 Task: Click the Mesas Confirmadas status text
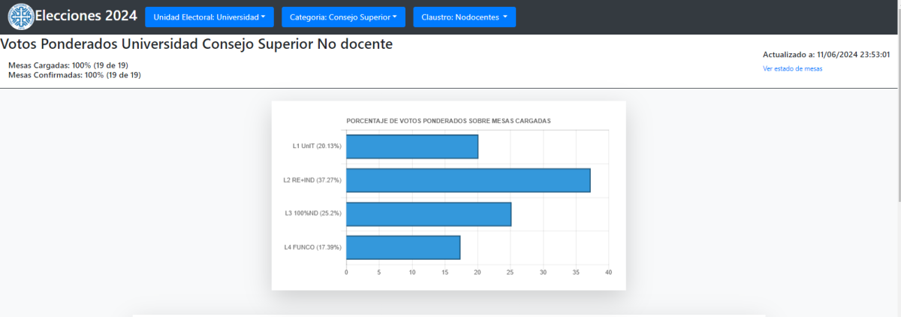coord(74,75)
